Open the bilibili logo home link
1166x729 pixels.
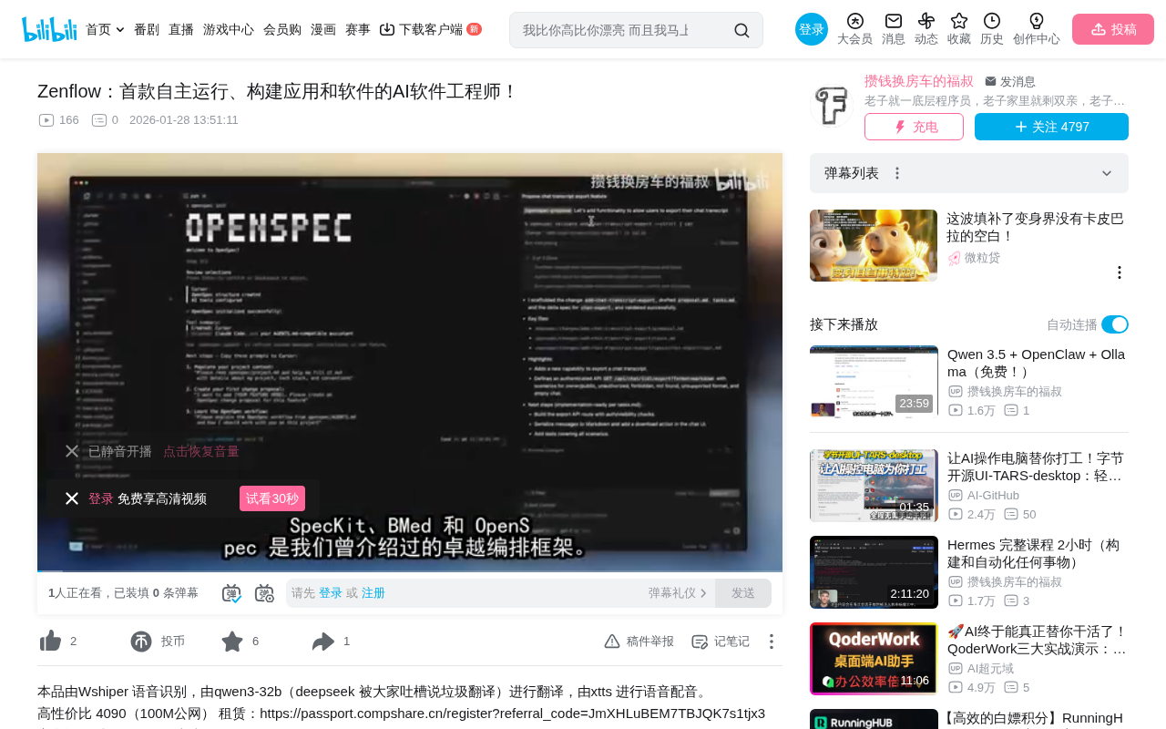[49, 29]
